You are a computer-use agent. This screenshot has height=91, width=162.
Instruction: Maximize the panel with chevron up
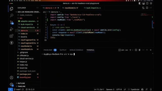point(147,50)
